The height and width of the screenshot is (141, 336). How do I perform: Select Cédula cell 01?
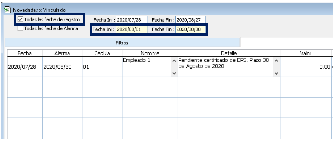(x=102, y=67)
